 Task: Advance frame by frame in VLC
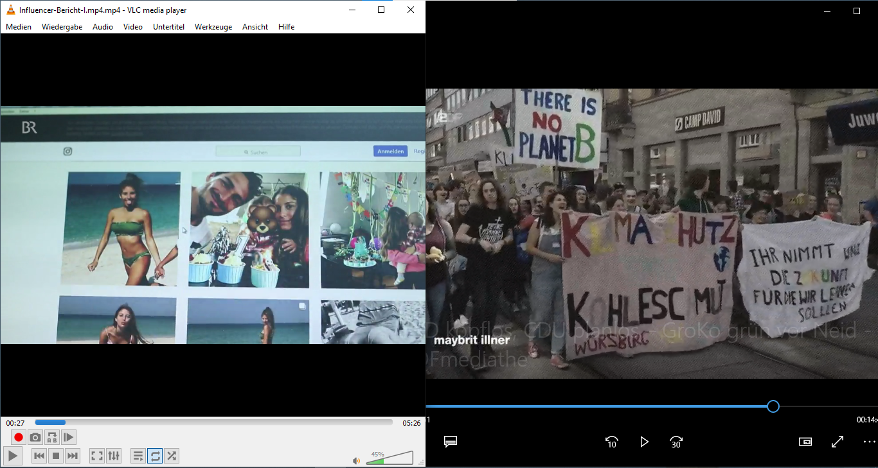tap(69, 437)
